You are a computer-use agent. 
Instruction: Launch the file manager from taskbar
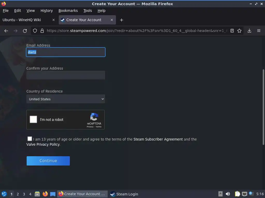[x=37, y=194]
